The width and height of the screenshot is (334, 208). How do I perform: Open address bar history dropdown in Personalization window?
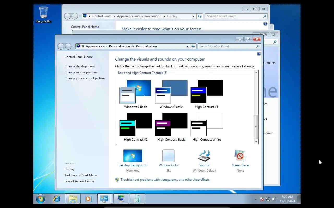click(187, 46)
